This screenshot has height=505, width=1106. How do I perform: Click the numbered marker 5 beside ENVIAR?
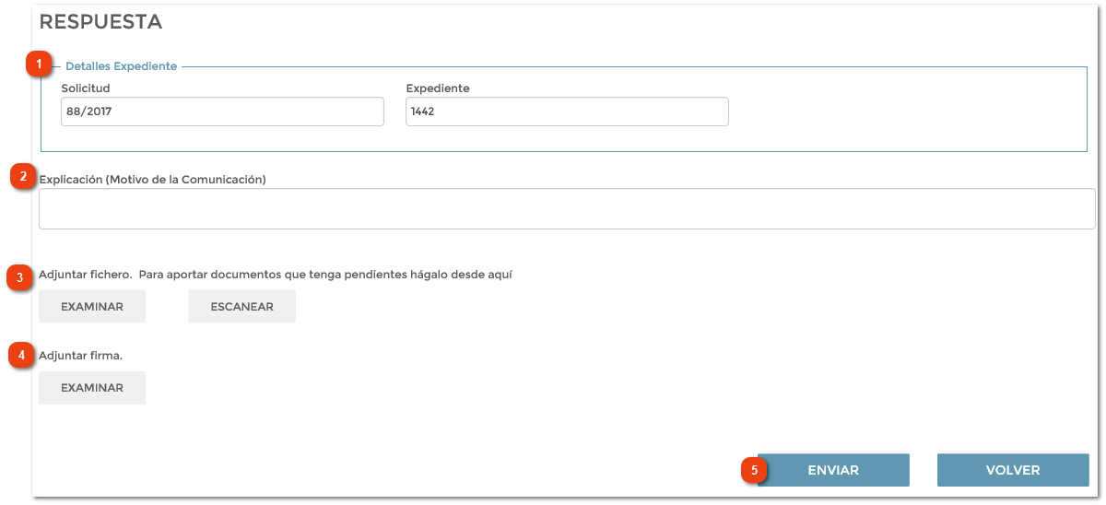(755, 470)
